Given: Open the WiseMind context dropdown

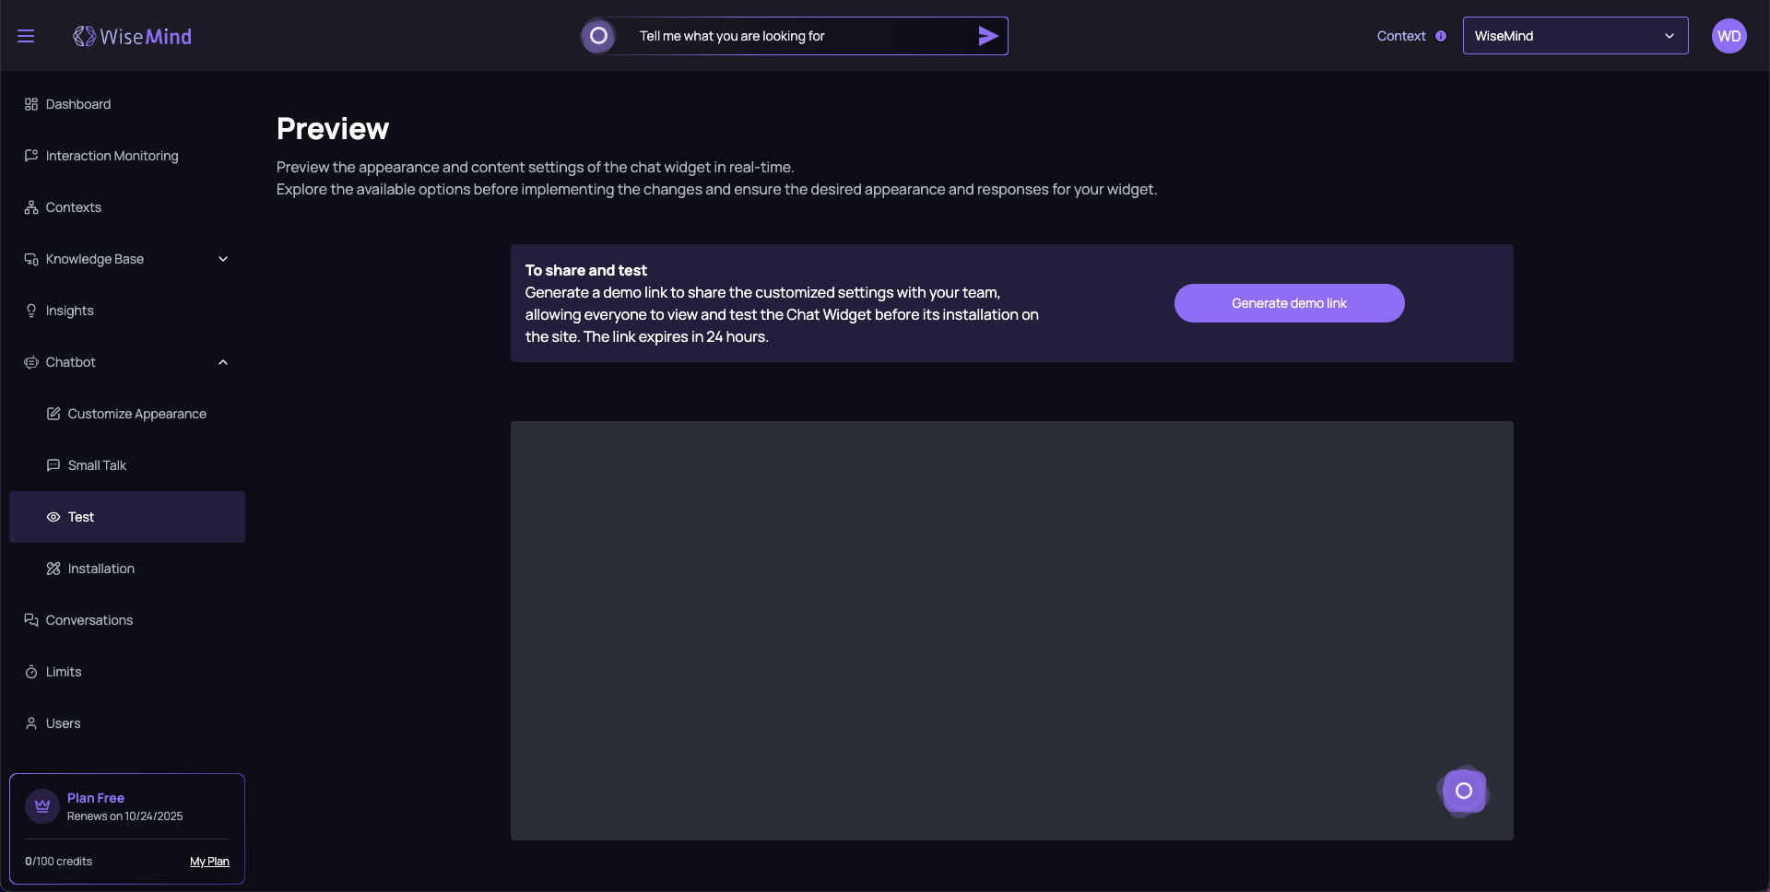Looking at the screenshot, I should (1575, 36).
